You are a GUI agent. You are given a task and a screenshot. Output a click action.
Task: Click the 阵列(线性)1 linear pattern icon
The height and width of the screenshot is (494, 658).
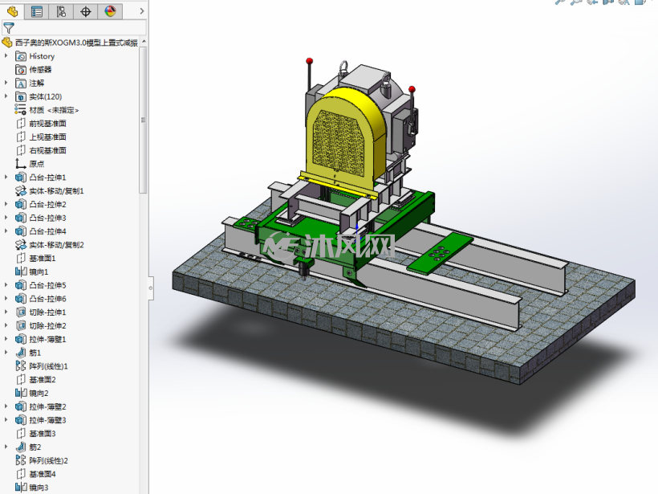21,365
